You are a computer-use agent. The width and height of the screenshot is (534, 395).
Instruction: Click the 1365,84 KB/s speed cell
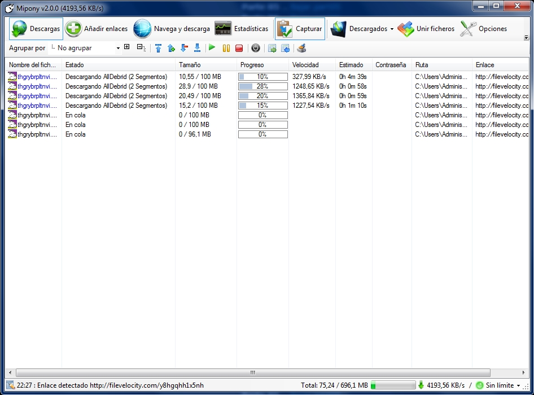click(310, 96)
